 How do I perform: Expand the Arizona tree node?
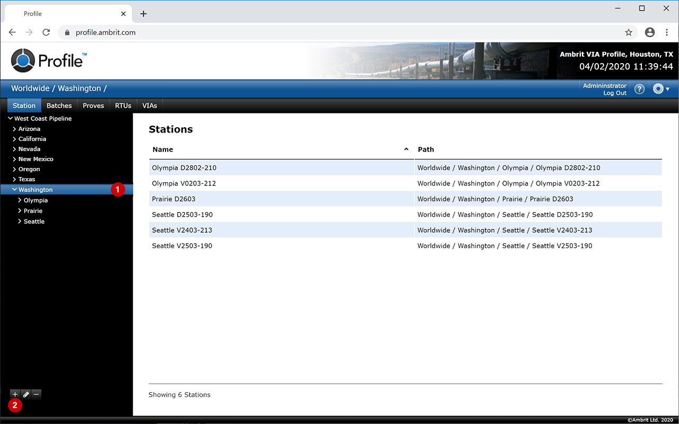[x=15, y=129]
